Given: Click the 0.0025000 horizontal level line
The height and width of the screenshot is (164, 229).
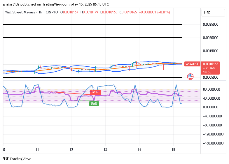Looking at the screenshot, I should (92, 24).
